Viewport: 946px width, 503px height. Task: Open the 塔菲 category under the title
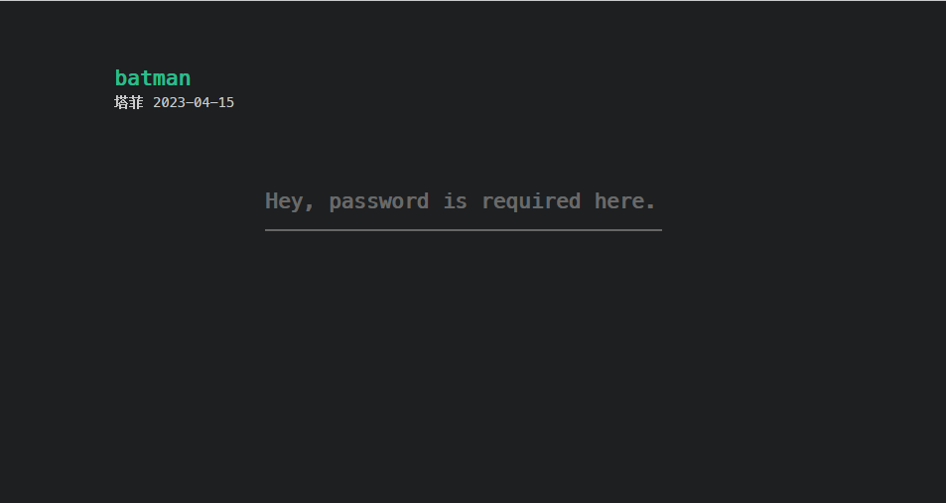point(128,102)
